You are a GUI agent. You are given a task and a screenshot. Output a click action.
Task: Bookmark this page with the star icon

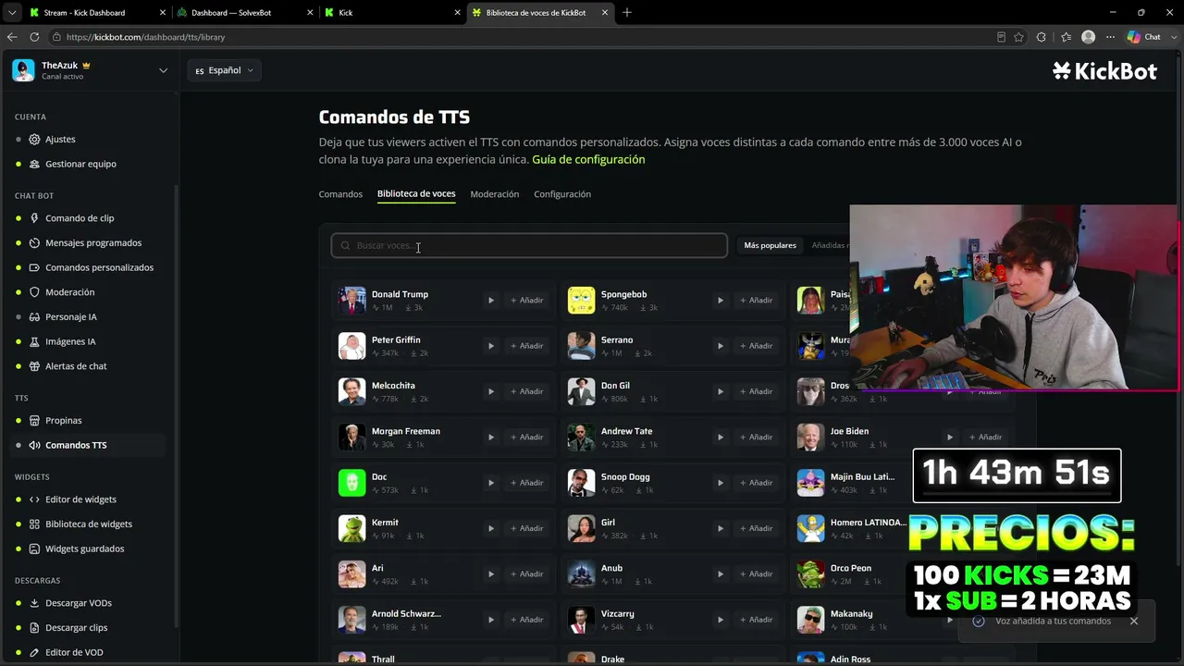[x=1018, y=37]
